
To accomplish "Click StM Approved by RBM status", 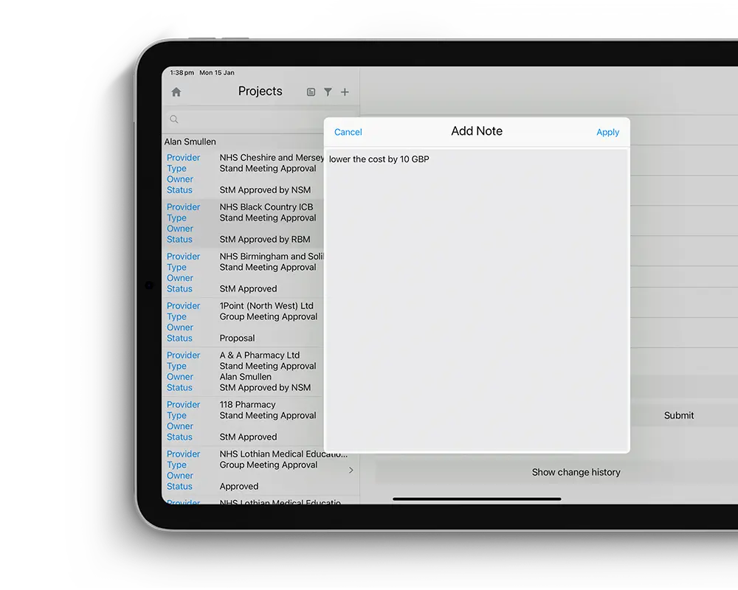I will click(265, 240).
